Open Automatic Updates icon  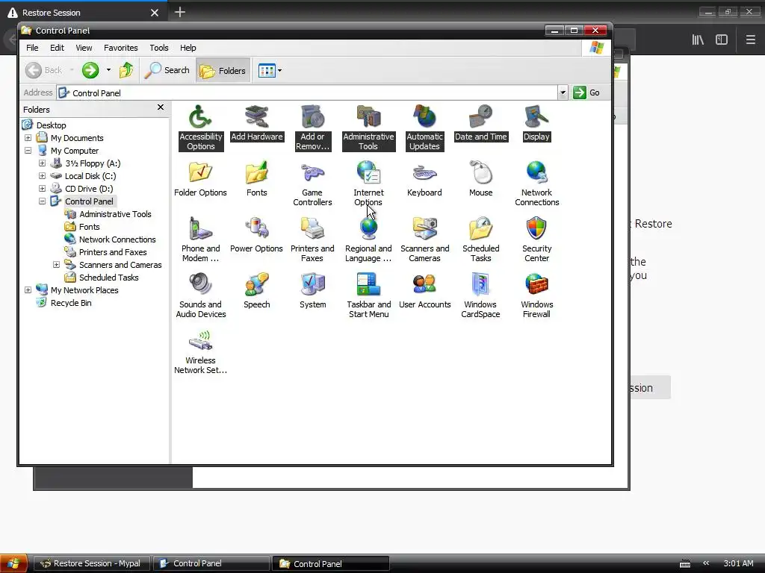coord(424,127)
